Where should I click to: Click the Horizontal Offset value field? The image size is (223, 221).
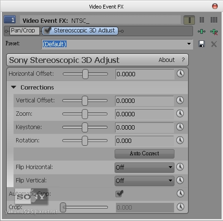[145, 74]
